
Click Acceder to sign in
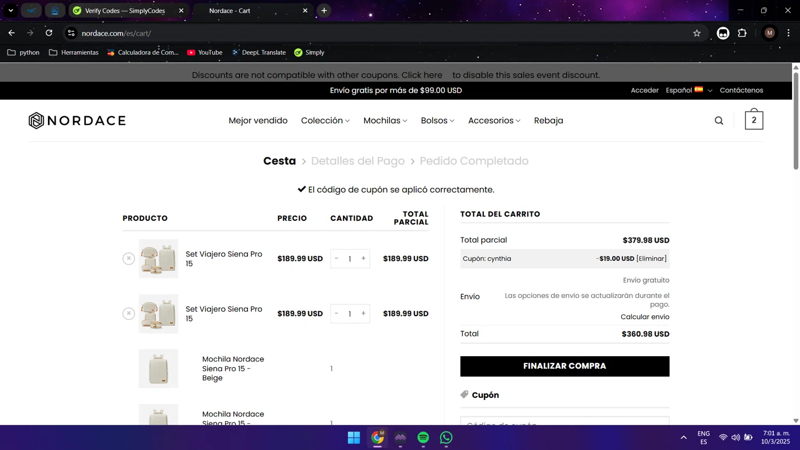click(644, 90)
